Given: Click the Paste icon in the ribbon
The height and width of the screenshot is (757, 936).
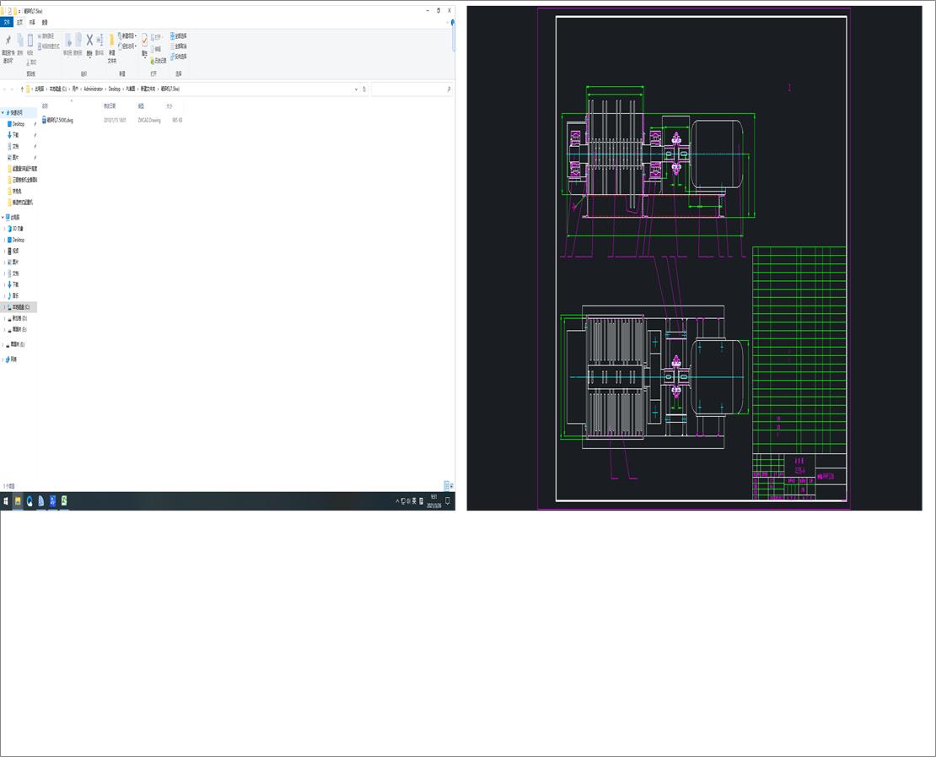Looking at the screenshot, I should click(x=30, y=41).
